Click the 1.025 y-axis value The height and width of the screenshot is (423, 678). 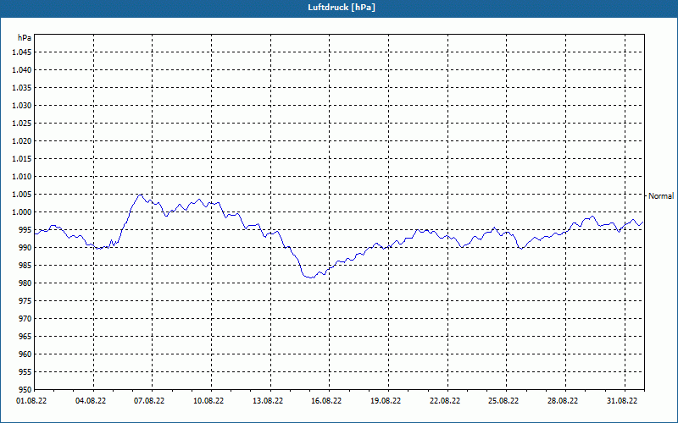(22, 123)
